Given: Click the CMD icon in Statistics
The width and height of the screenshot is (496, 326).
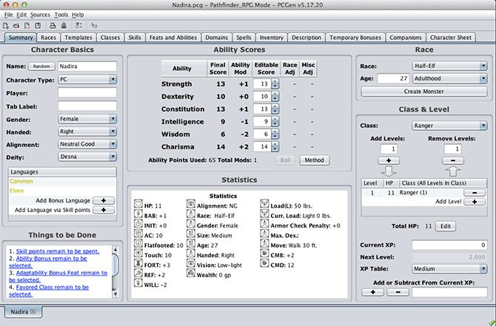Looking at the screenshot, I should [x=264, y=263].
